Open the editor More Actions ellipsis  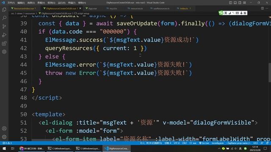[267, 8]
